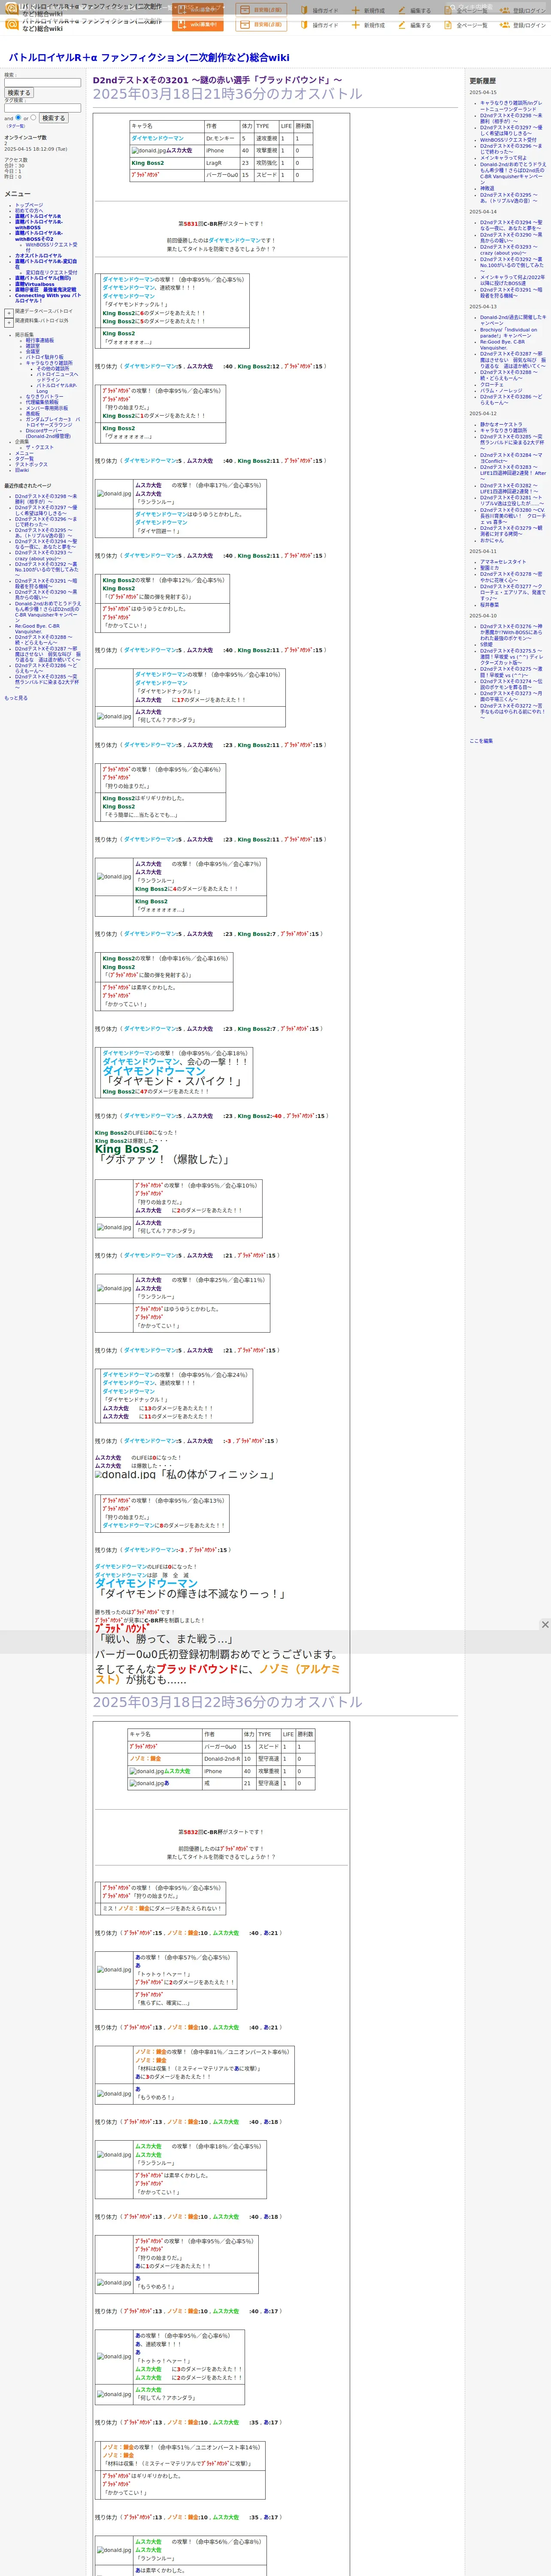Open バラム・ノーレッジ history link
Viewport: 551px width, 2576px height.
501,391
